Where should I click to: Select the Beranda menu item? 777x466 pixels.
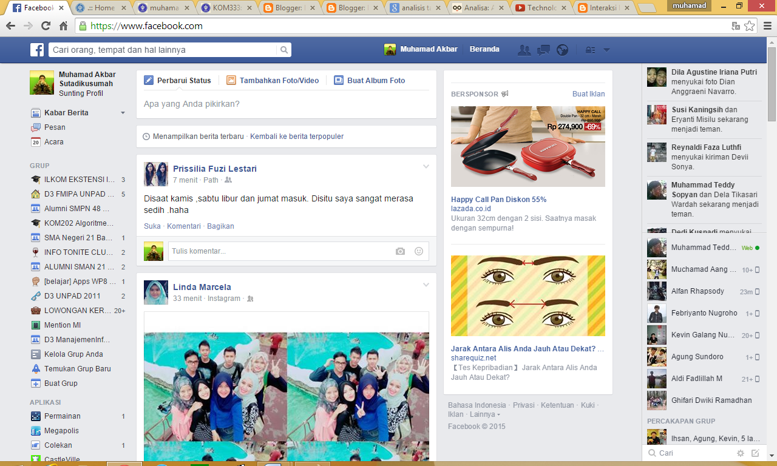click(x=484, y=49)
